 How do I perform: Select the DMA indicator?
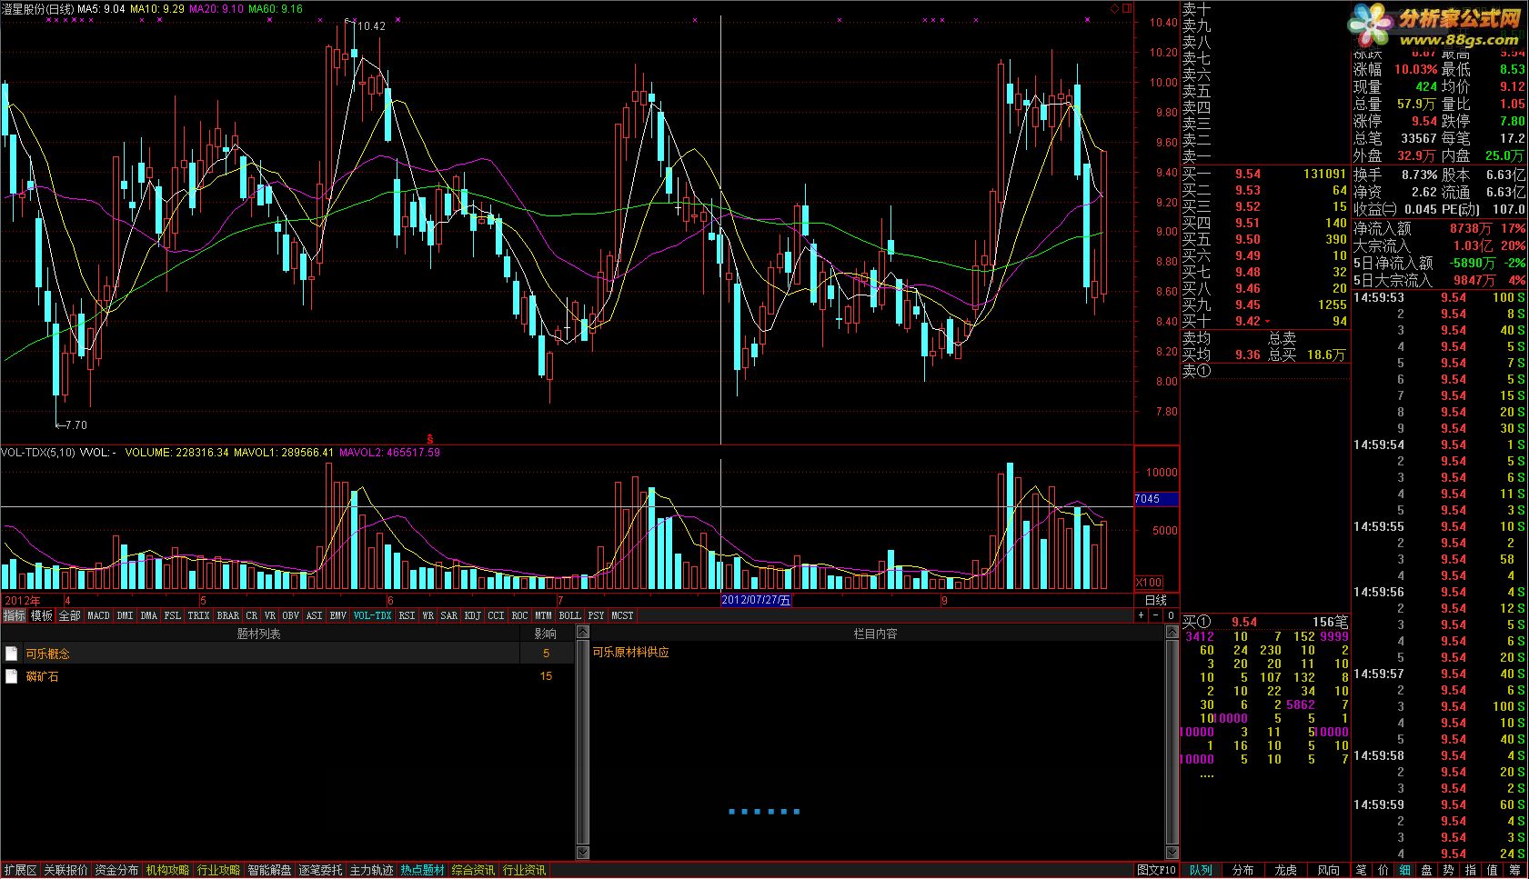[149, 615]
